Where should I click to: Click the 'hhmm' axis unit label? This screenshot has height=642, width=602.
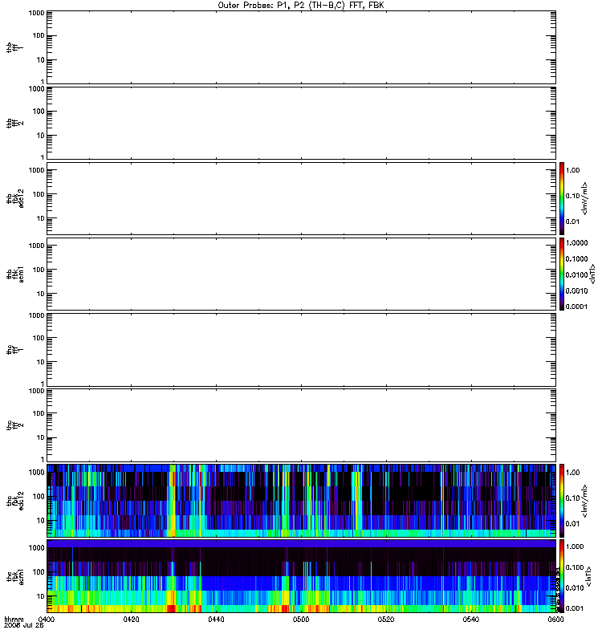pos(14,619)
